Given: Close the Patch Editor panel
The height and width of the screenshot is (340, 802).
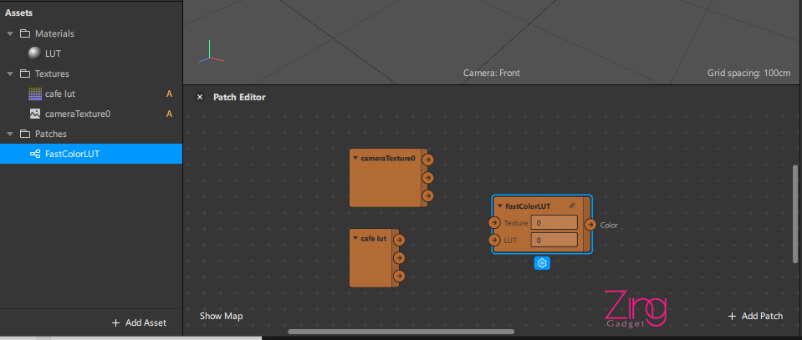Looking at the screenshot, I should (200, 97).
